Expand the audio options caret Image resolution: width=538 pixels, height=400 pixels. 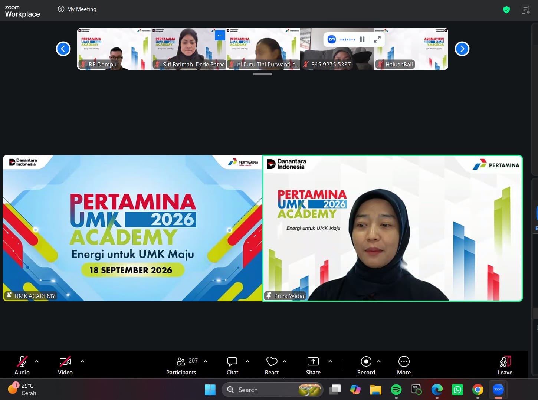point(37,361)
